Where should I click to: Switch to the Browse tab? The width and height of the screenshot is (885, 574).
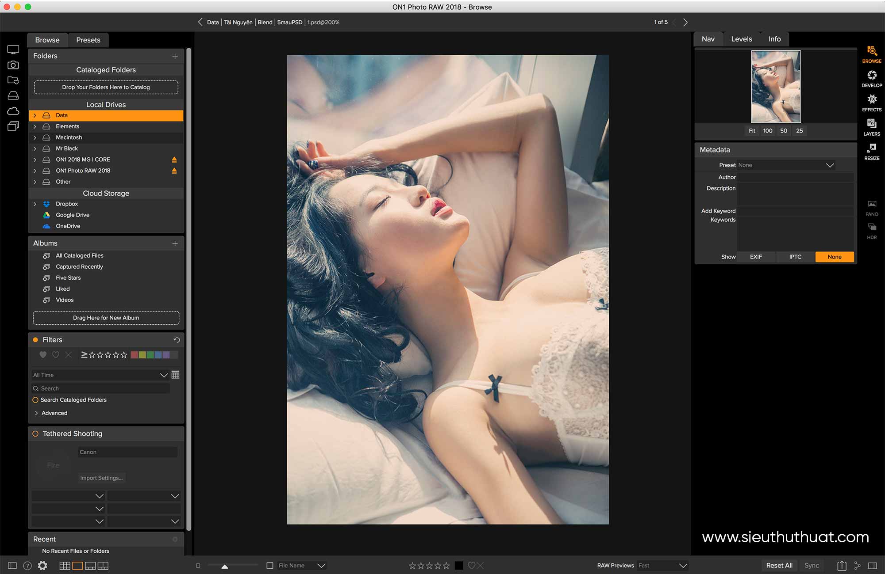coord(47,40)
